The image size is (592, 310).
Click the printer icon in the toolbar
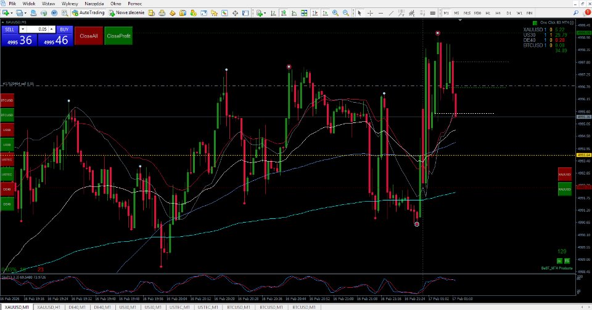pos(162,13)
